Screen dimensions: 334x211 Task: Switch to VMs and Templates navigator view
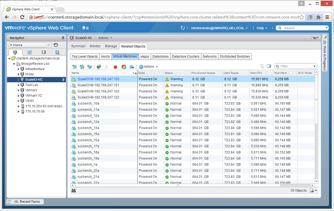click(29, 52)
